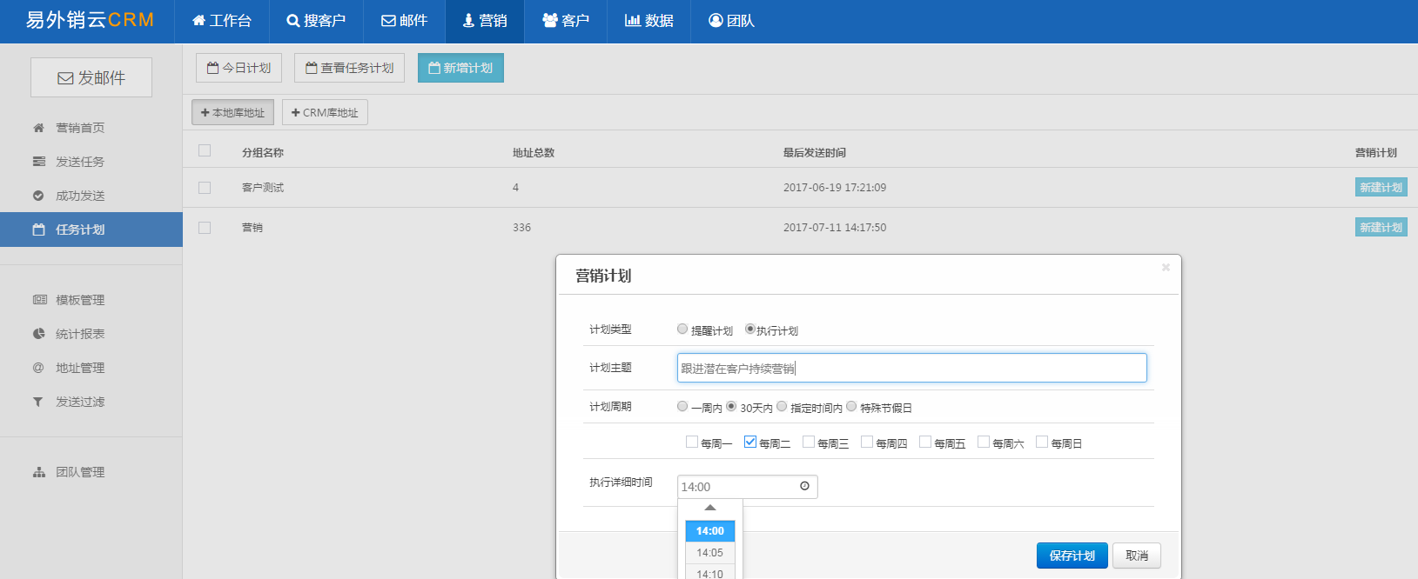
Task: Click the 计划主题 text input field
Action: coord(911,368)
